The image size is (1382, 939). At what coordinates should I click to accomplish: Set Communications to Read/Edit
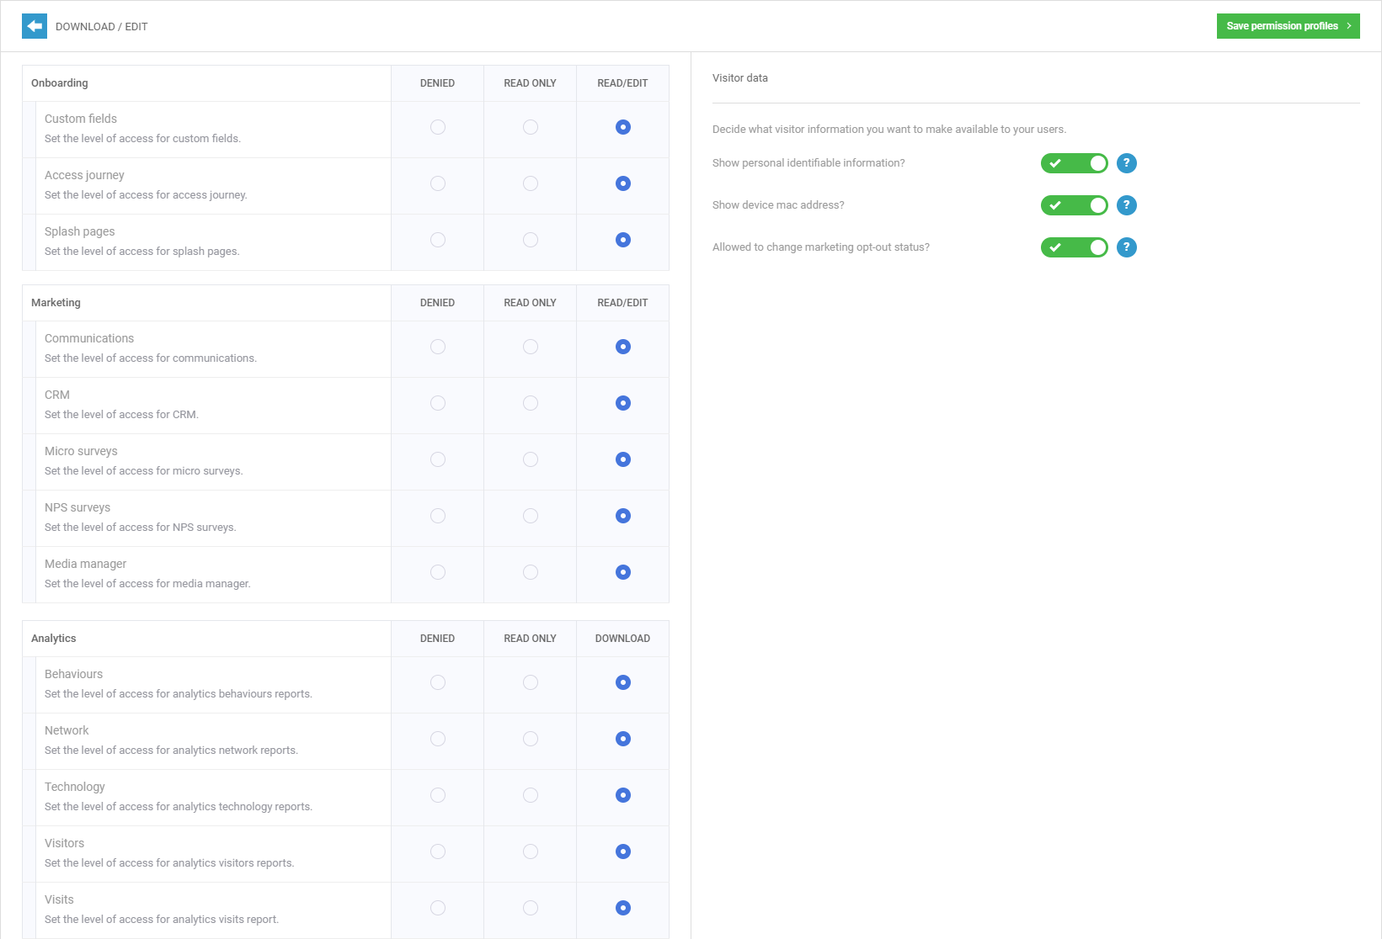[623, 347]
